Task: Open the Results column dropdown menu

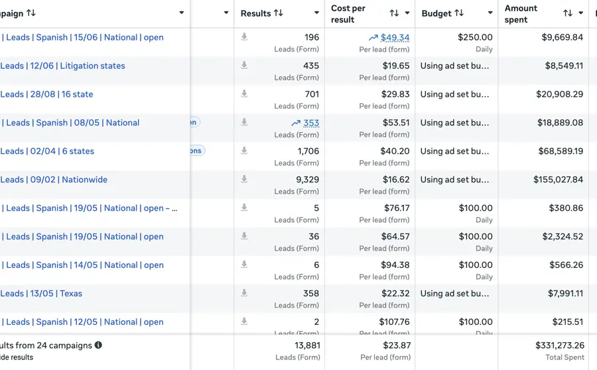Action: tap(316, 13)
